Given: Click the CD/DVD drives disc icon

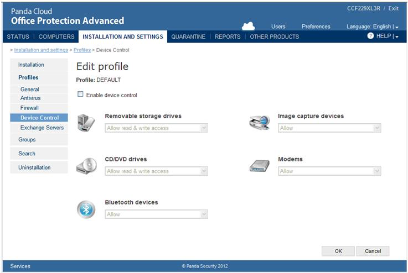Looking at the screenshot, I should point(86,166).
